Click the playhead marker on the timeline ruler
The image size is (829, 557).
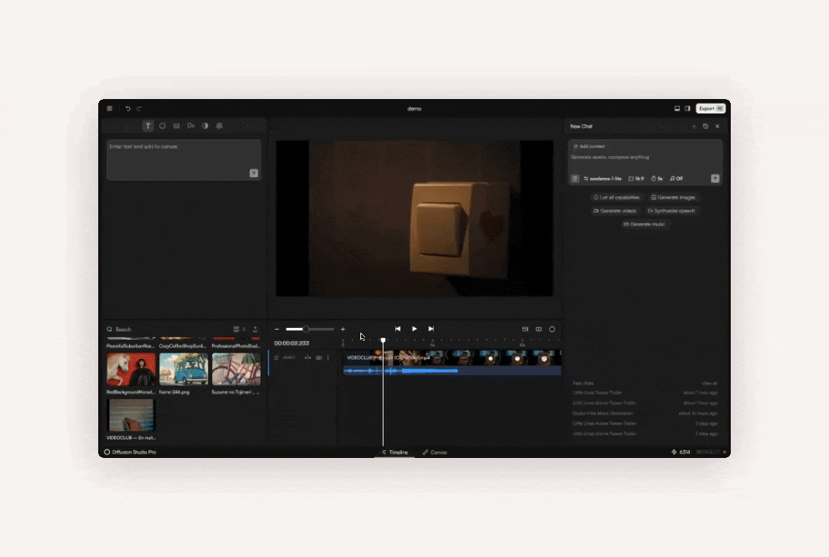[384, 340]
